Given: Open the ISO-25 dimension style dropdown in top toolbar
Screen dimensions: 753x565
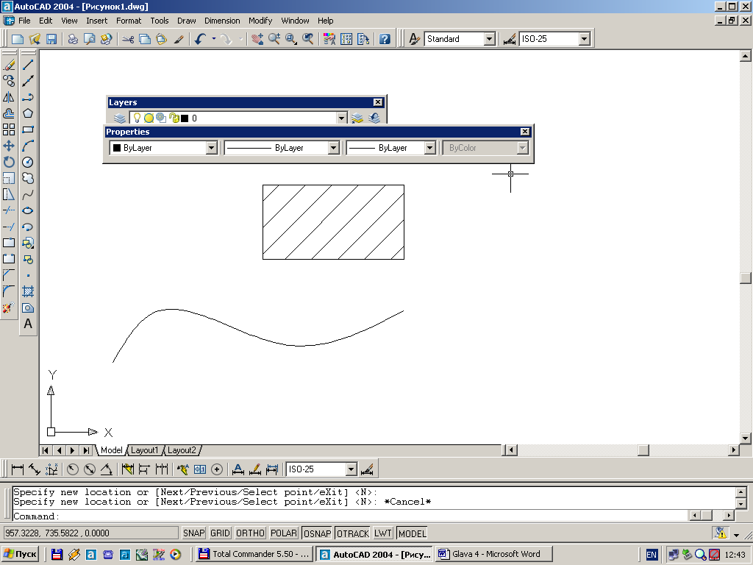Looking at the screenshot, I should 584,39.
